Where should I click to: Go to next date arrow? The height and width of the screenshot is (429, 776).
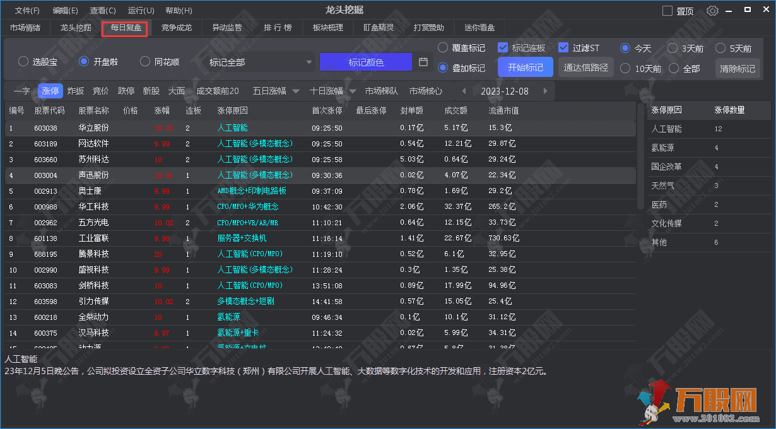point(545,91)
